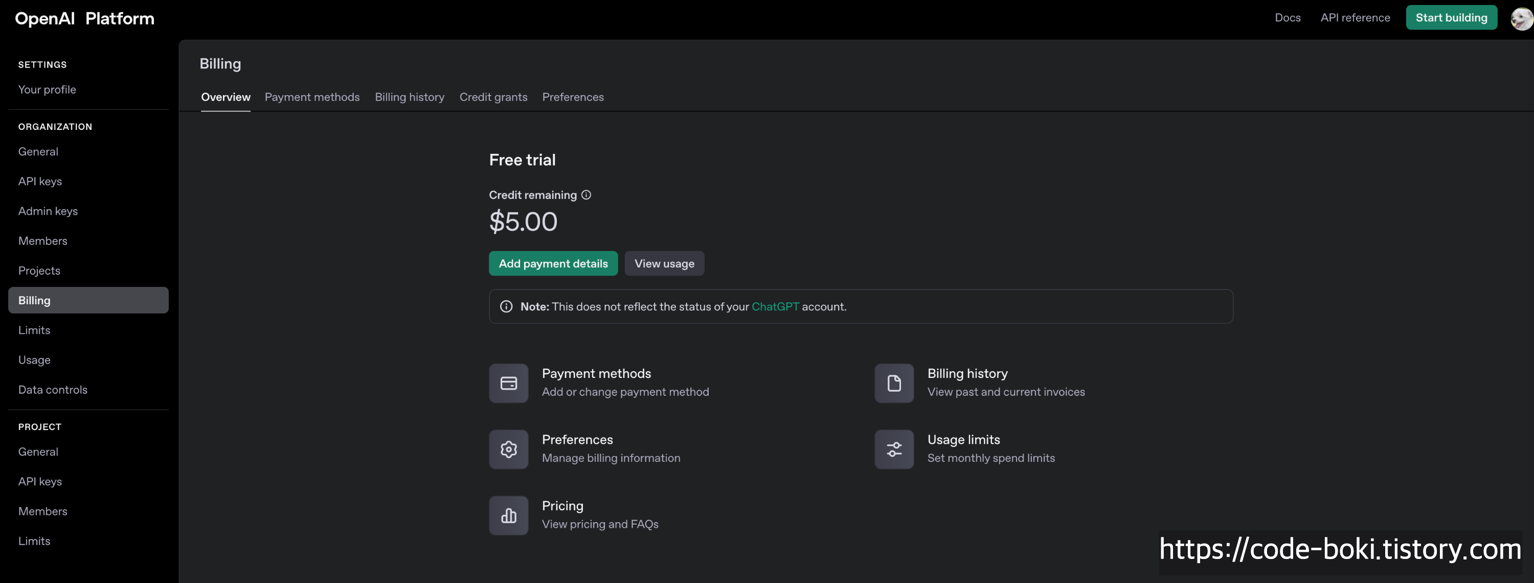Open the Credit grants tab
Image resolution: width=1534 pixels, height=583 pixels.
493,97
